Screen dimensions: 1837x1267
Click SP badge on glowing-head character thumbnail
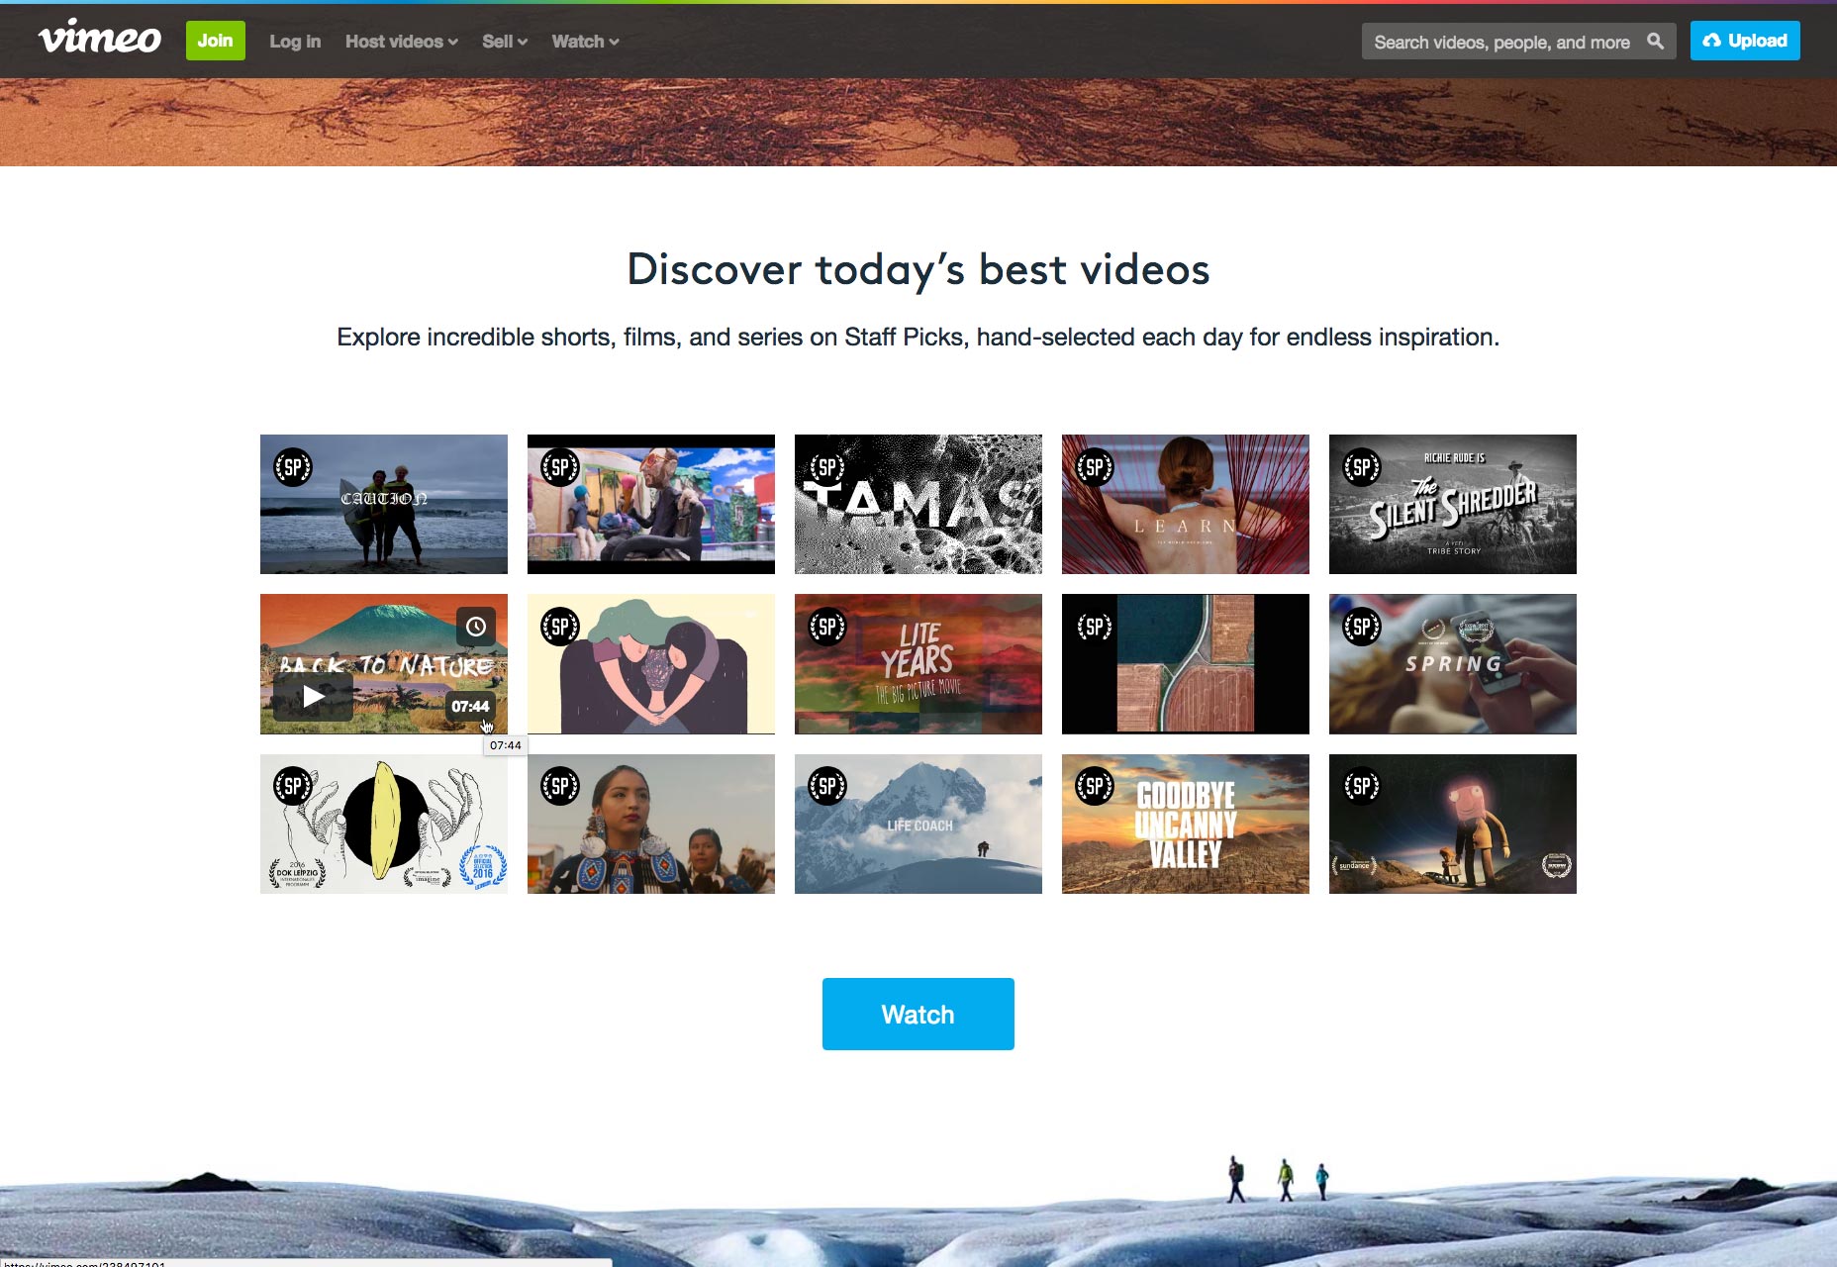coord(1362,786)
